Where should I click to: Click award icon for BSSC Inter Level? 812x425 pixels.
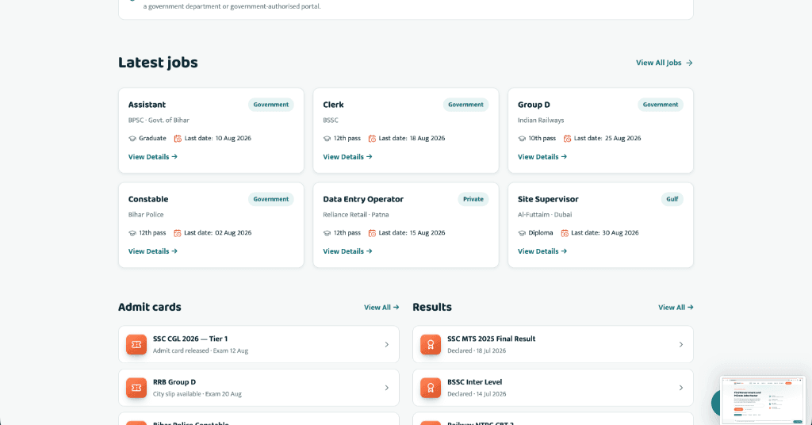431,388
